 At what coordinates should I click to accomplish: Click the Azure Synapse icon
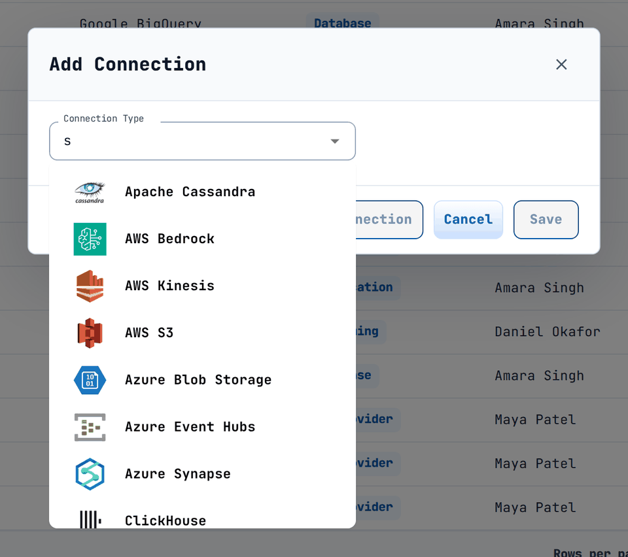(90, 474)
